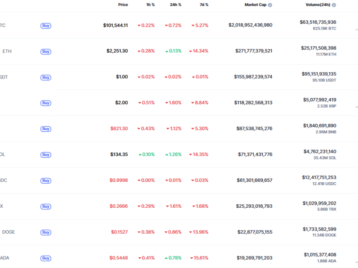
Task: Select market cap $118,282,568,313
Action: [253, 103]
